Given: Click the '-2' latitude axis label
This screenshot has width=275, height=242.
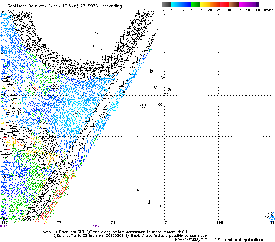Looking at the screenshot, I should [3, 52].
